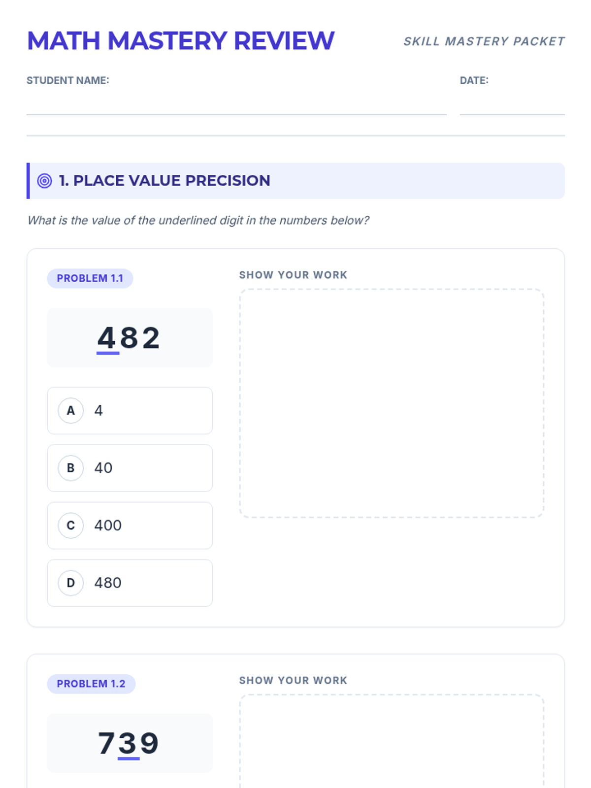Screen dimensions: 591x788
Task: Select answer D with value 480
Action: click(x=130, y=583)
